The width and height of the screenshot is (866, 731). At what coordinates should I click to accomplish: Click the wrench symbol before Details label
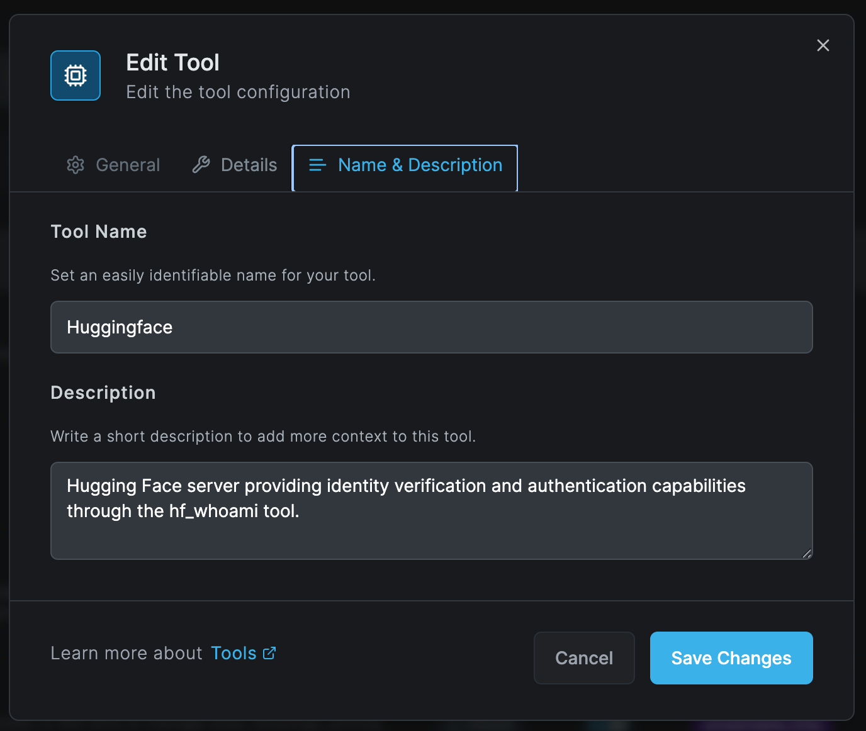point(201,164)
